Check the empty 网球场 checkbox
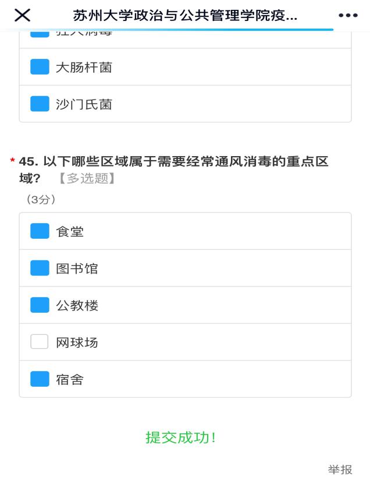The width and height of the screenshot is (370, 491). [40, 342]
